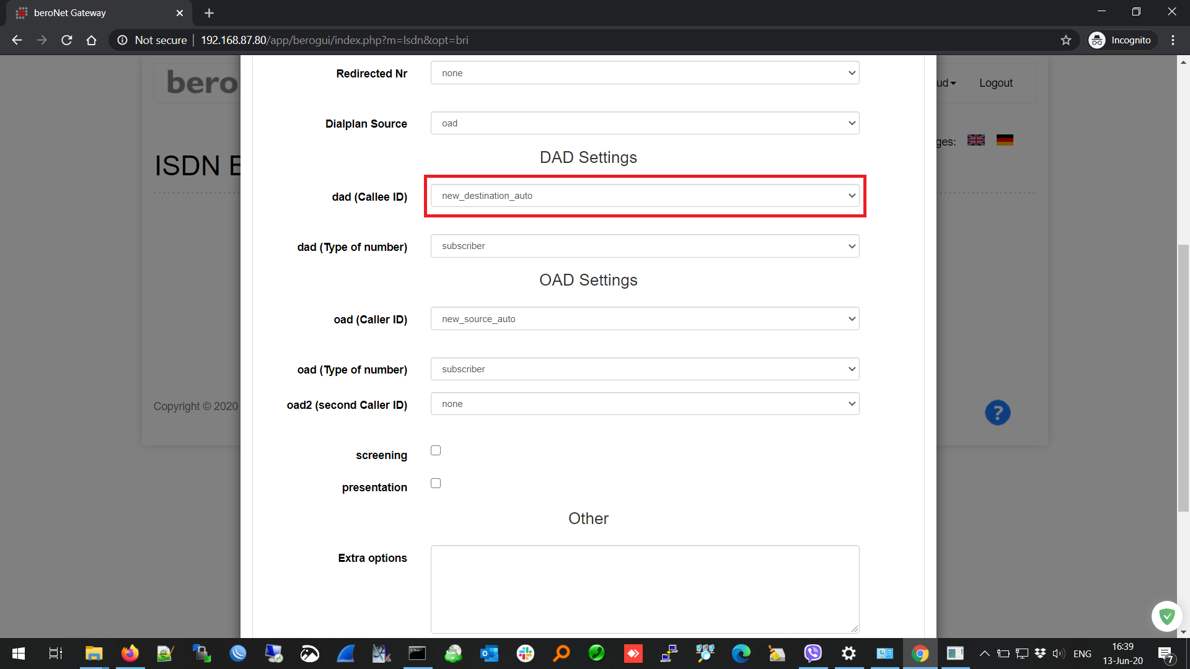The image size is (1190, 669).
Task: Open Chrome three-dot menu
Action: point(1173,40)
